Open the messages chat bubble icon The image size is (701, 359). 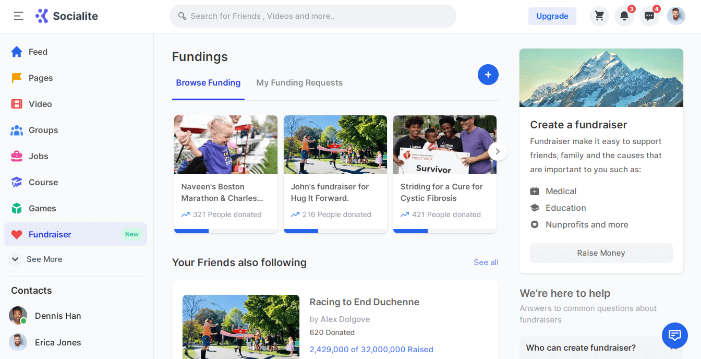[649, 16]
